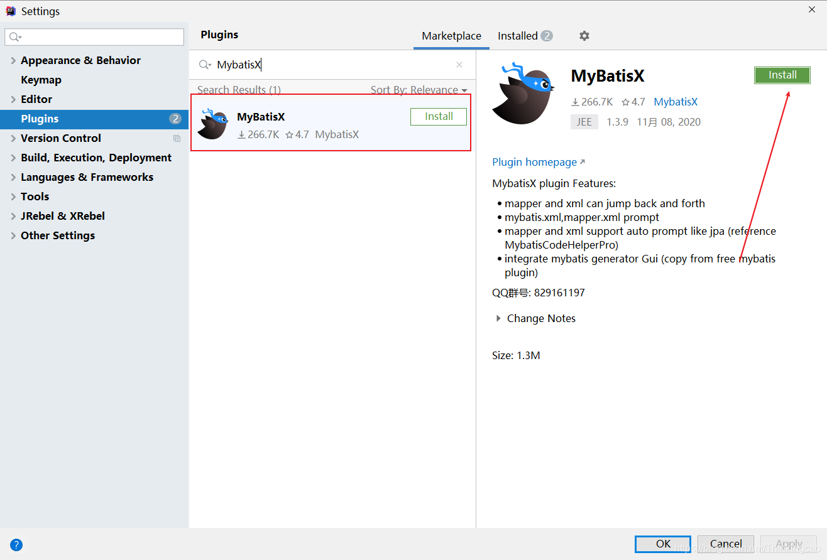Select Appearance & Behavior label

click(x=80, y=60)
